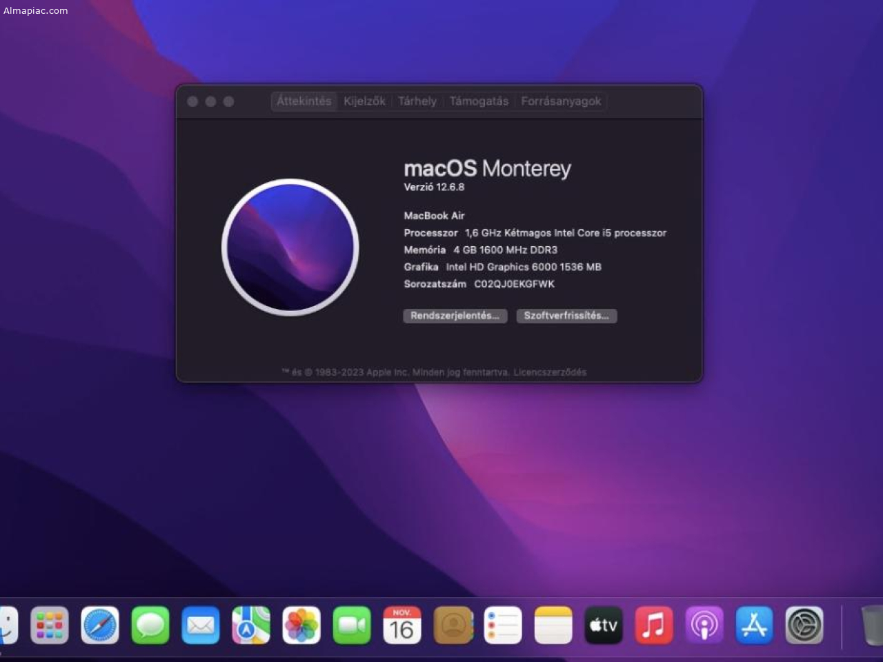Launch FaceTime from the dock
Screen dimensions: 883x662
click(352, 625)
